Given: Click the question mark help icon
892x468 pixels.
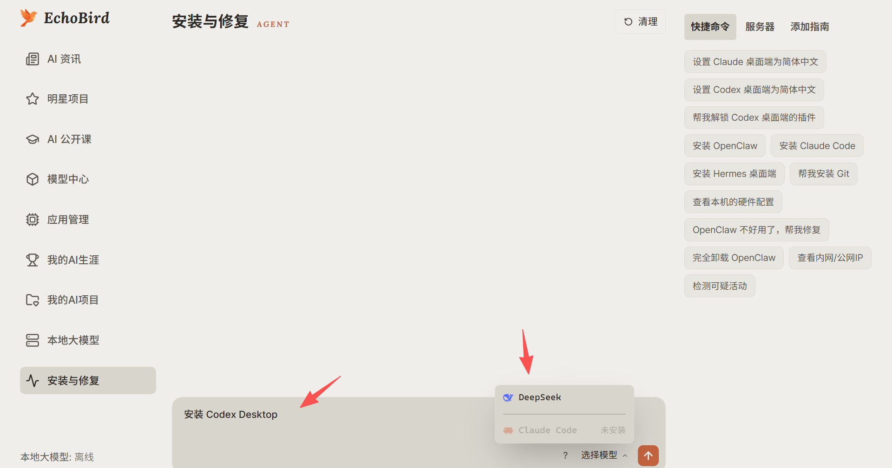Looking at the screenshot, I should [565, 455].
